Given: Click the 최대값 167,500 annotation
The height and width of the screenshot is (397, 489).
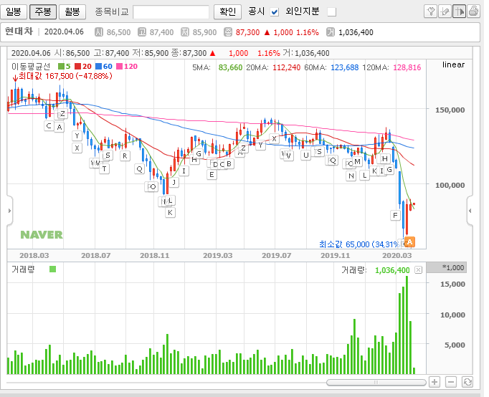Looking at the screenshot, I should (x=65, y=76).
